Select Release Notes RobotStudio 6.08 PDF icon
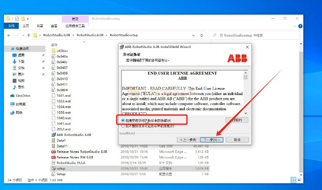The height and width of the screenshot is (190, 322). [54, 152]
